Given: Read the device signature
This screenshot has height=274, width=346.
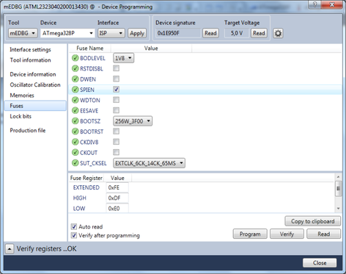Looking at the screenshot, I should click(210, 33).
